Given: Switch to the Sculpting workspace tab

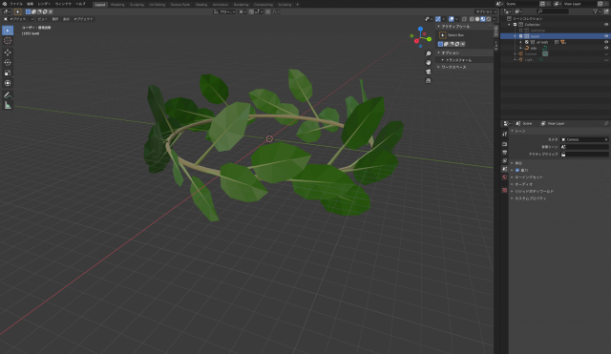Looking at the screenshot, I should 137,5.
